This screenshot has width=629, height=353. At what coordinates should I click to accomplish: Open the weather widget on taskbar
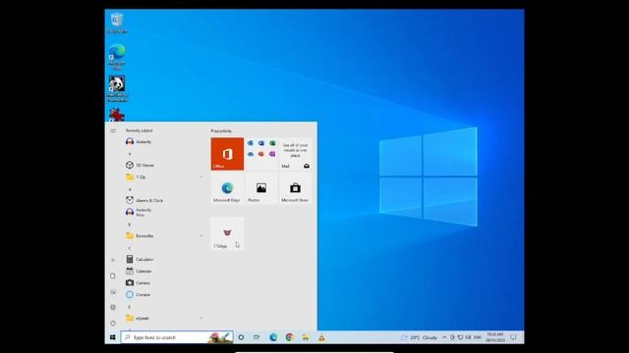420,337
